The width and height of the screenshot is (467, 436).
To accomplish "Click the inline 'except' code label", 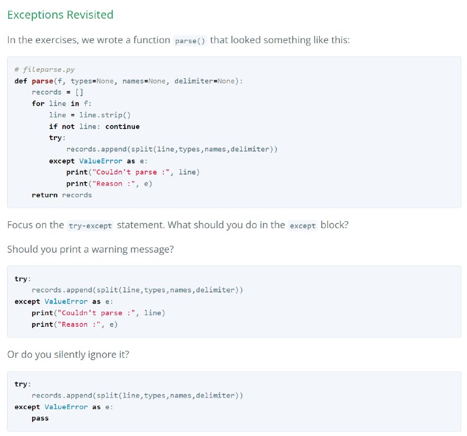I will click(302, 226).
